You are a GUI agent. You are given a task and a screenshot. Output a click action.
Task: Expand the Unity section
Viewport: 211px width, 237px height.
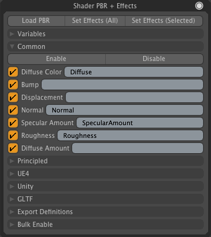(105, 186)
